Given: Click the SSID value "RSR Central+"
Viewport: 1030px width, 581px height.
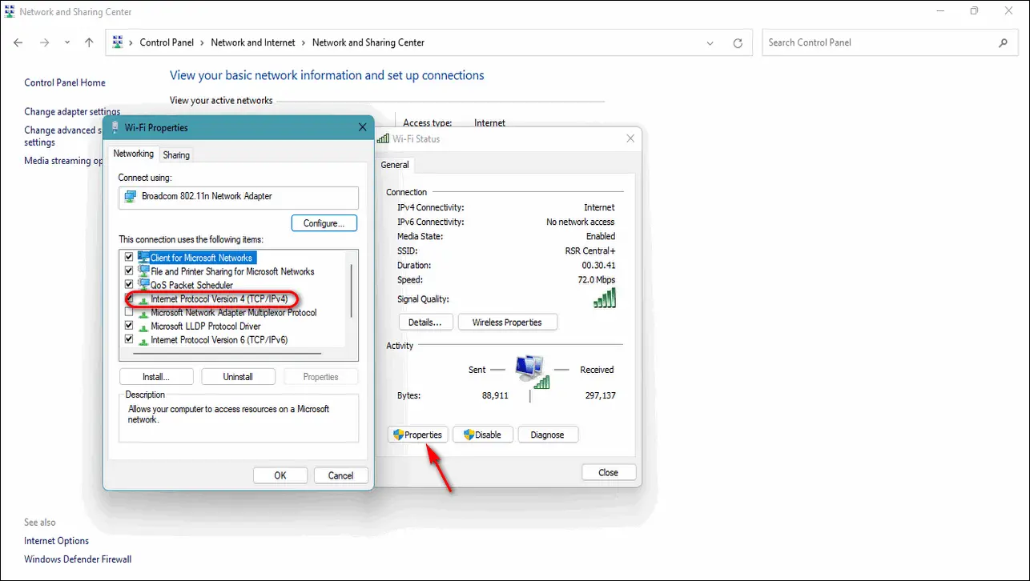Looking at the screenshot, I should 589,250.
